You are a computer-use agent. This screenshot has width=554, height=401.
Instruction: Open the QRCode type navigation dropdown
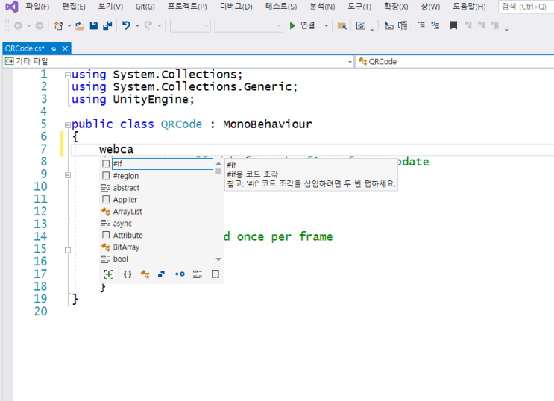[455, 61]
